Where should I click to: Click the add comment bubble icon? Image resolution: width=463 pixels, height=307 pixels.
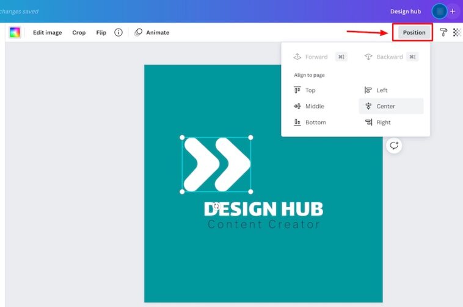click(x=394, y=145)
